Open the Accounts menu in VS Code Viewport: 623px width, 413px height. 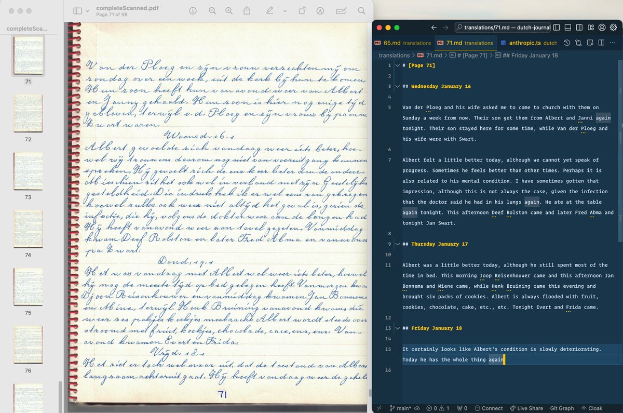tap(602, 28)
